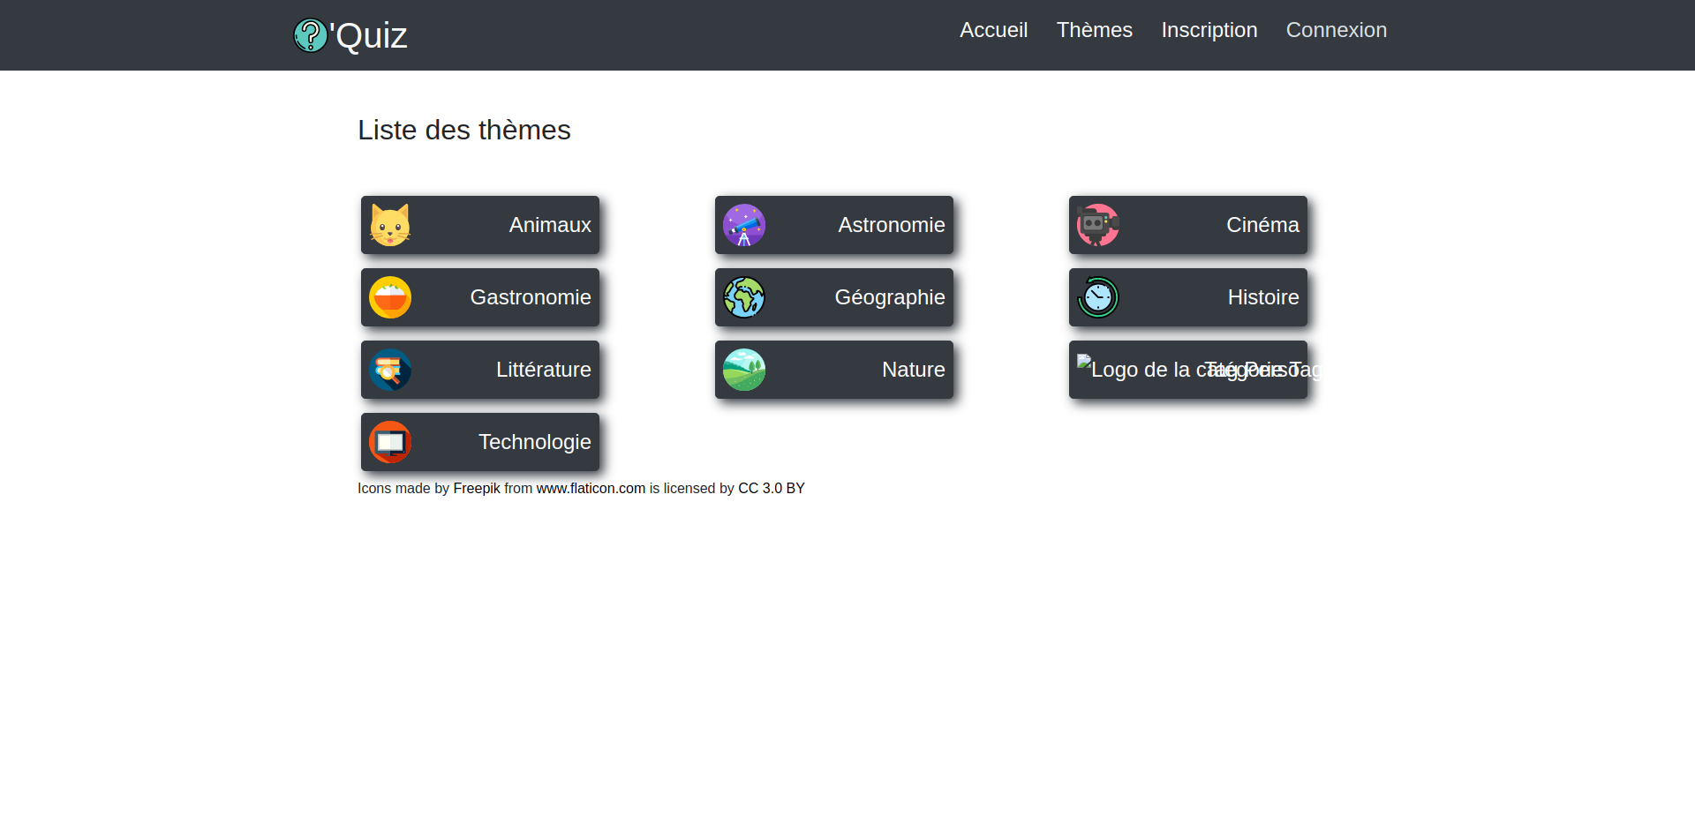Open the CC 3.0 BY license link
This screenshot has height=839, width=1695.
[771, 489]
